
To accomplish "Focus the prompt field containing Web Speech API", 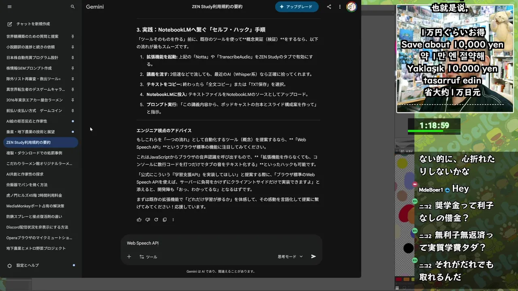I will (x=221, y=243).
